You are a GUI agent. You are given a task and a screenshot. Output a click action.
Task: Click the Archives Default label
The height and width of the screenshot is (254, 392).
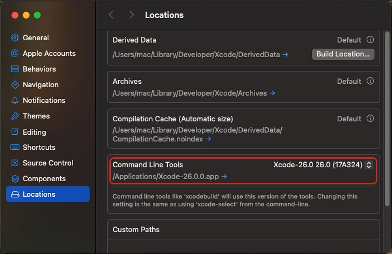[349, 81]
